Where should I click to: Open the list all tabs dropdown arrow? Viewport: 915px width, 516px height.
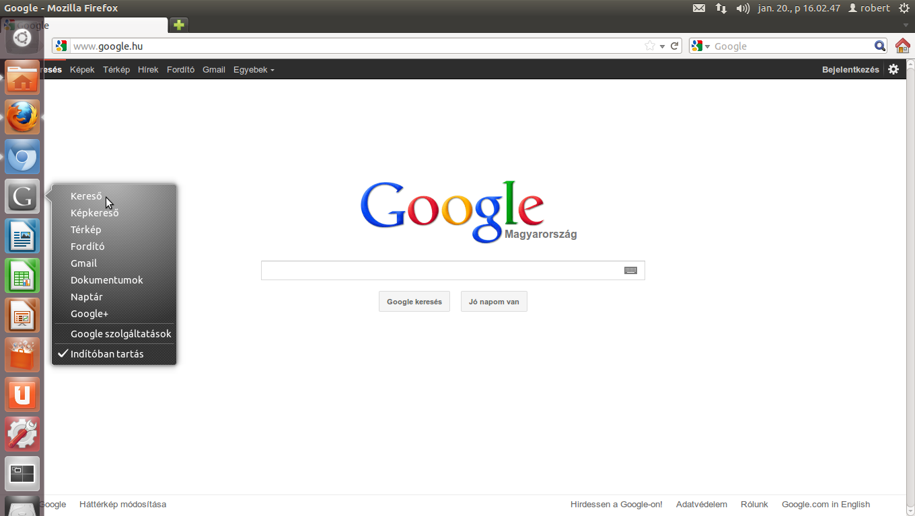pos(906,26)
